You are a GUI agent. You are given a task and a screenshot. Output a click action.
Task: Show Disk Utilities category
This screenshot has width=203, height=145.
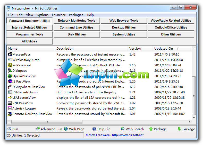pos(77,34)
